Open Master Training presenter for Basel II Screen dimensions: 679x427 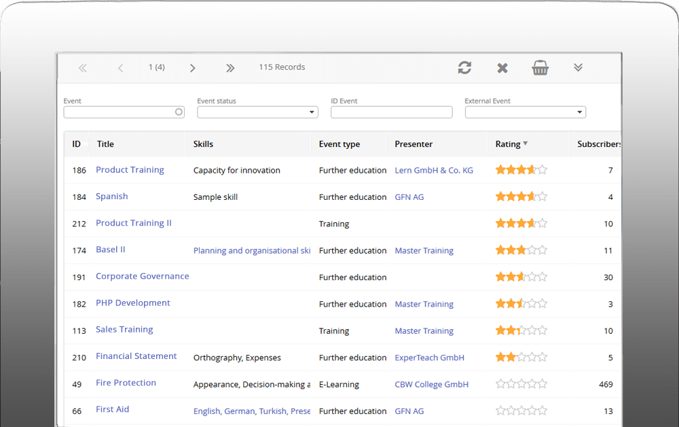[x=424, y=251]
